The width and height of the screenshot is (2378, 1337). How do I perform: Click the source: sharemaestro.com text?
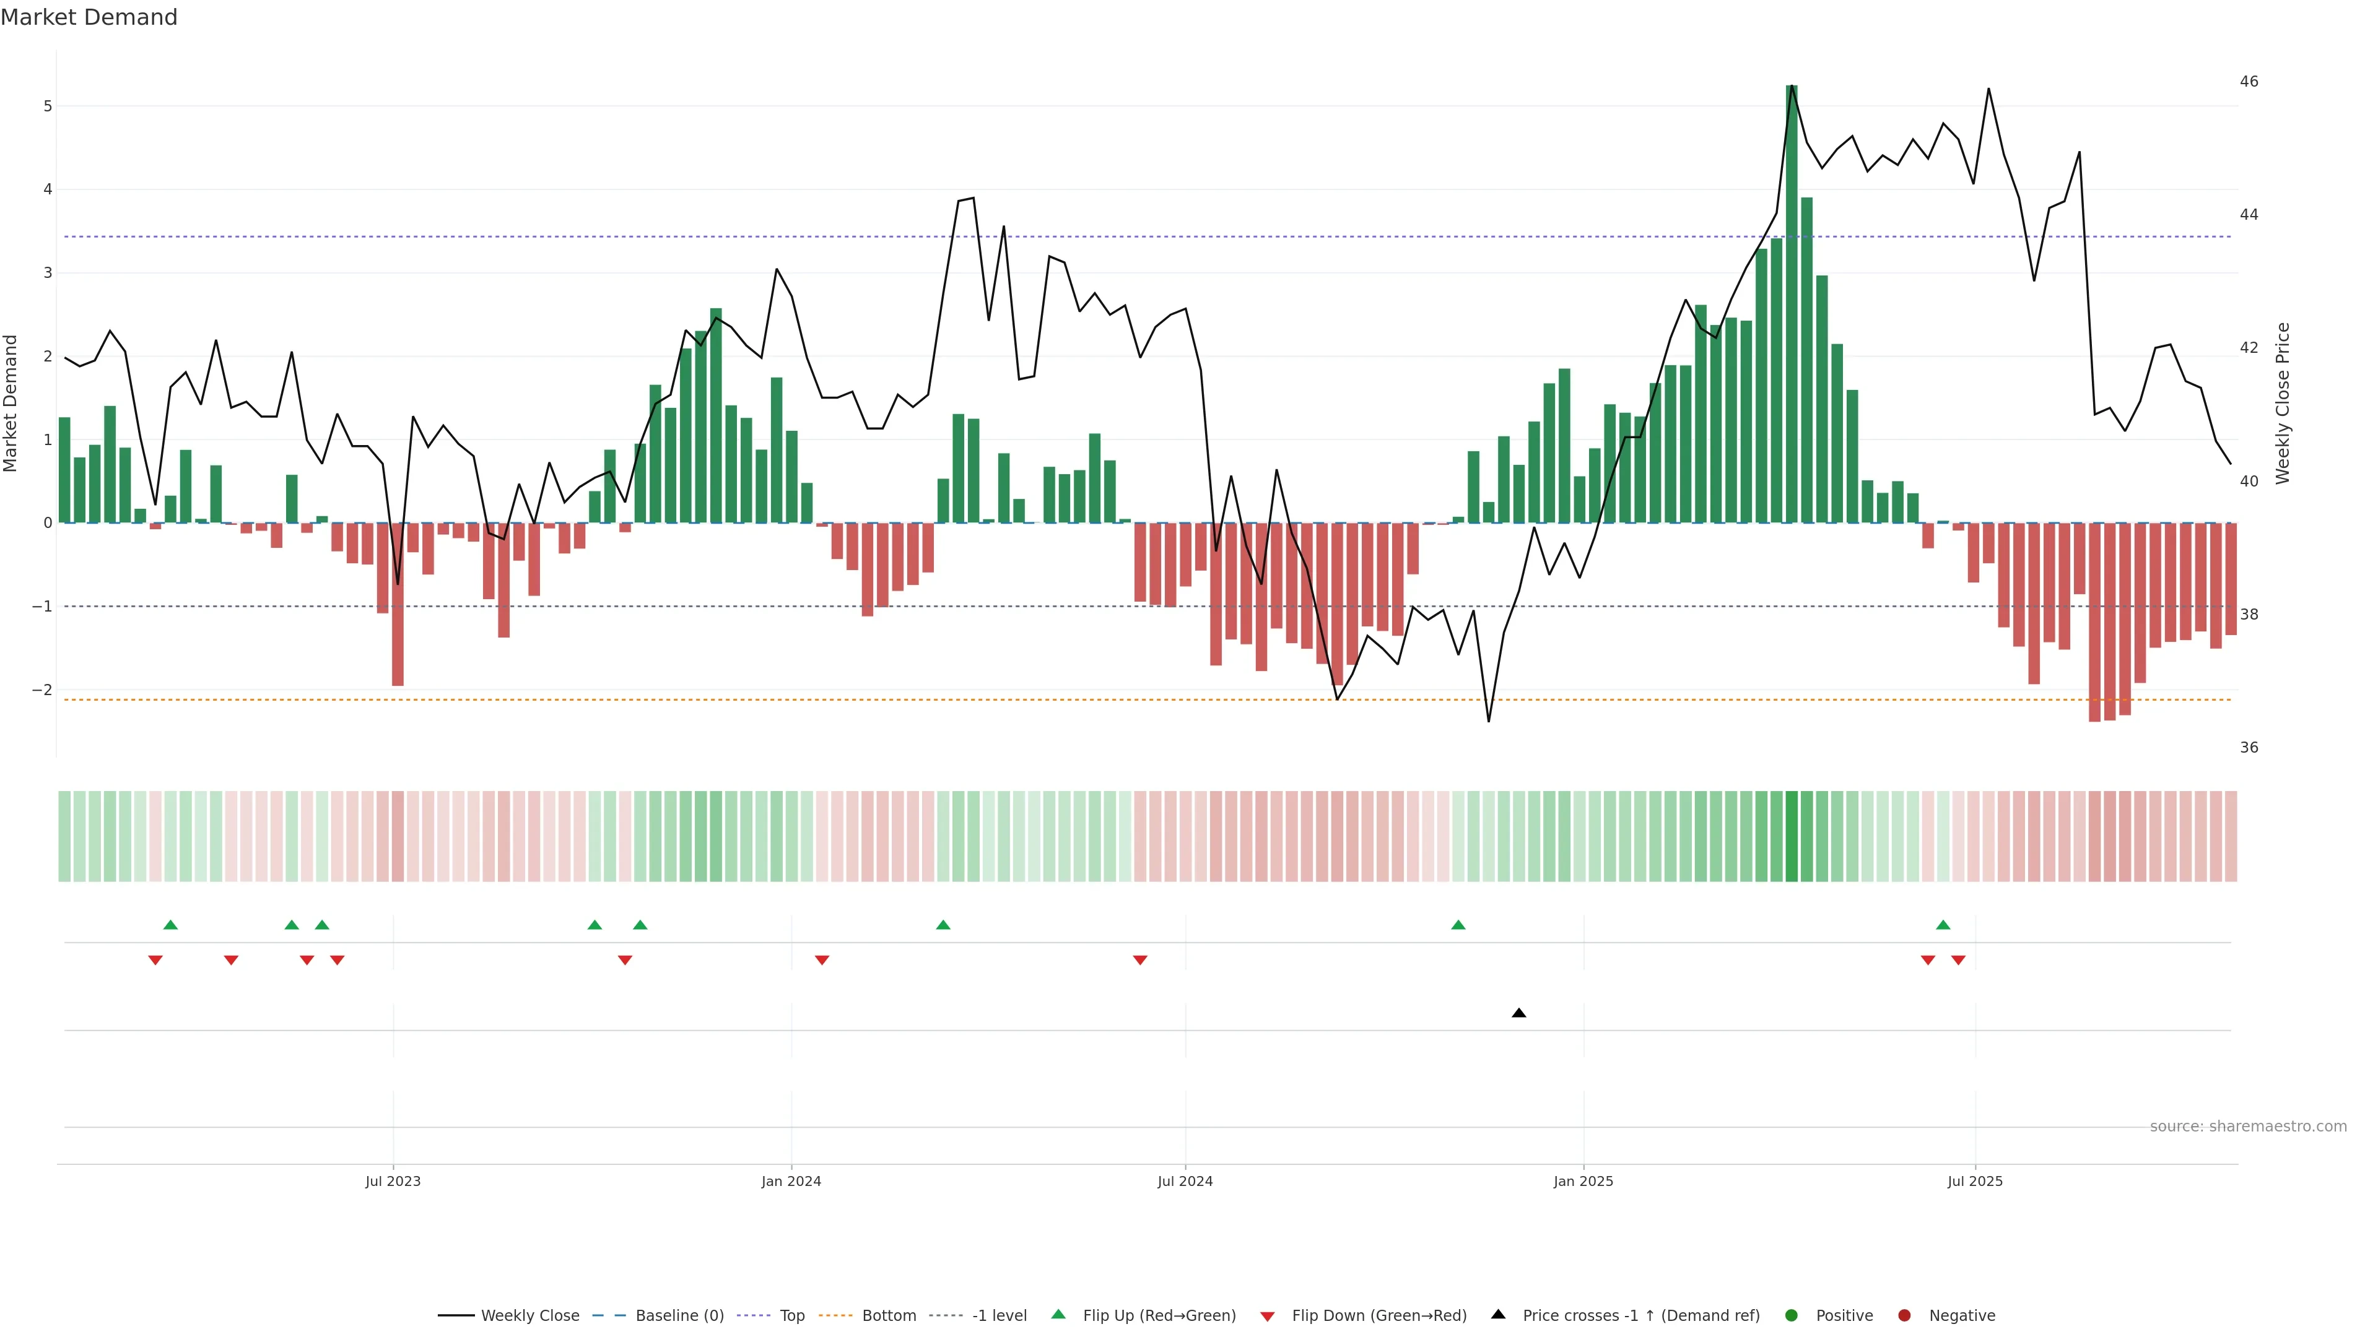[2248, 1126]
